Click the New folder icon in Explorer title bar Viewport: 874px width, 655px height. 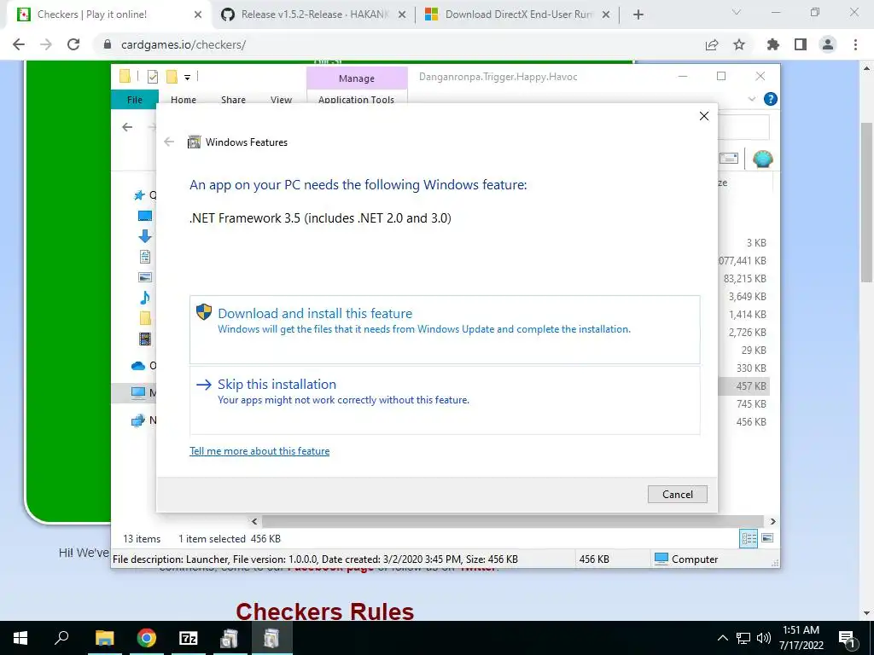click(172, 77)
